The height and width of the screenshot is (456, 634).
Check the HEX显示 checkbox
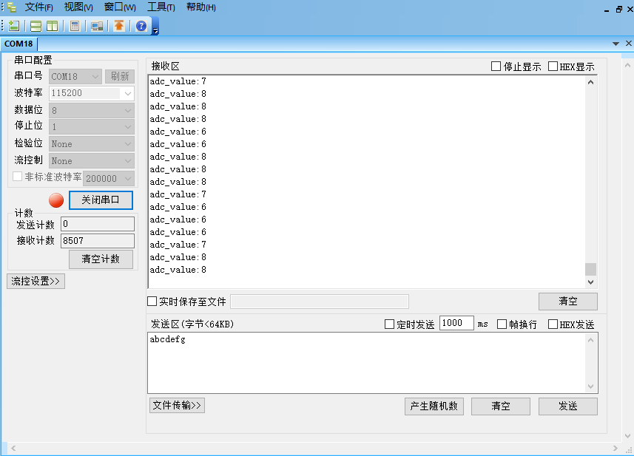553,67
